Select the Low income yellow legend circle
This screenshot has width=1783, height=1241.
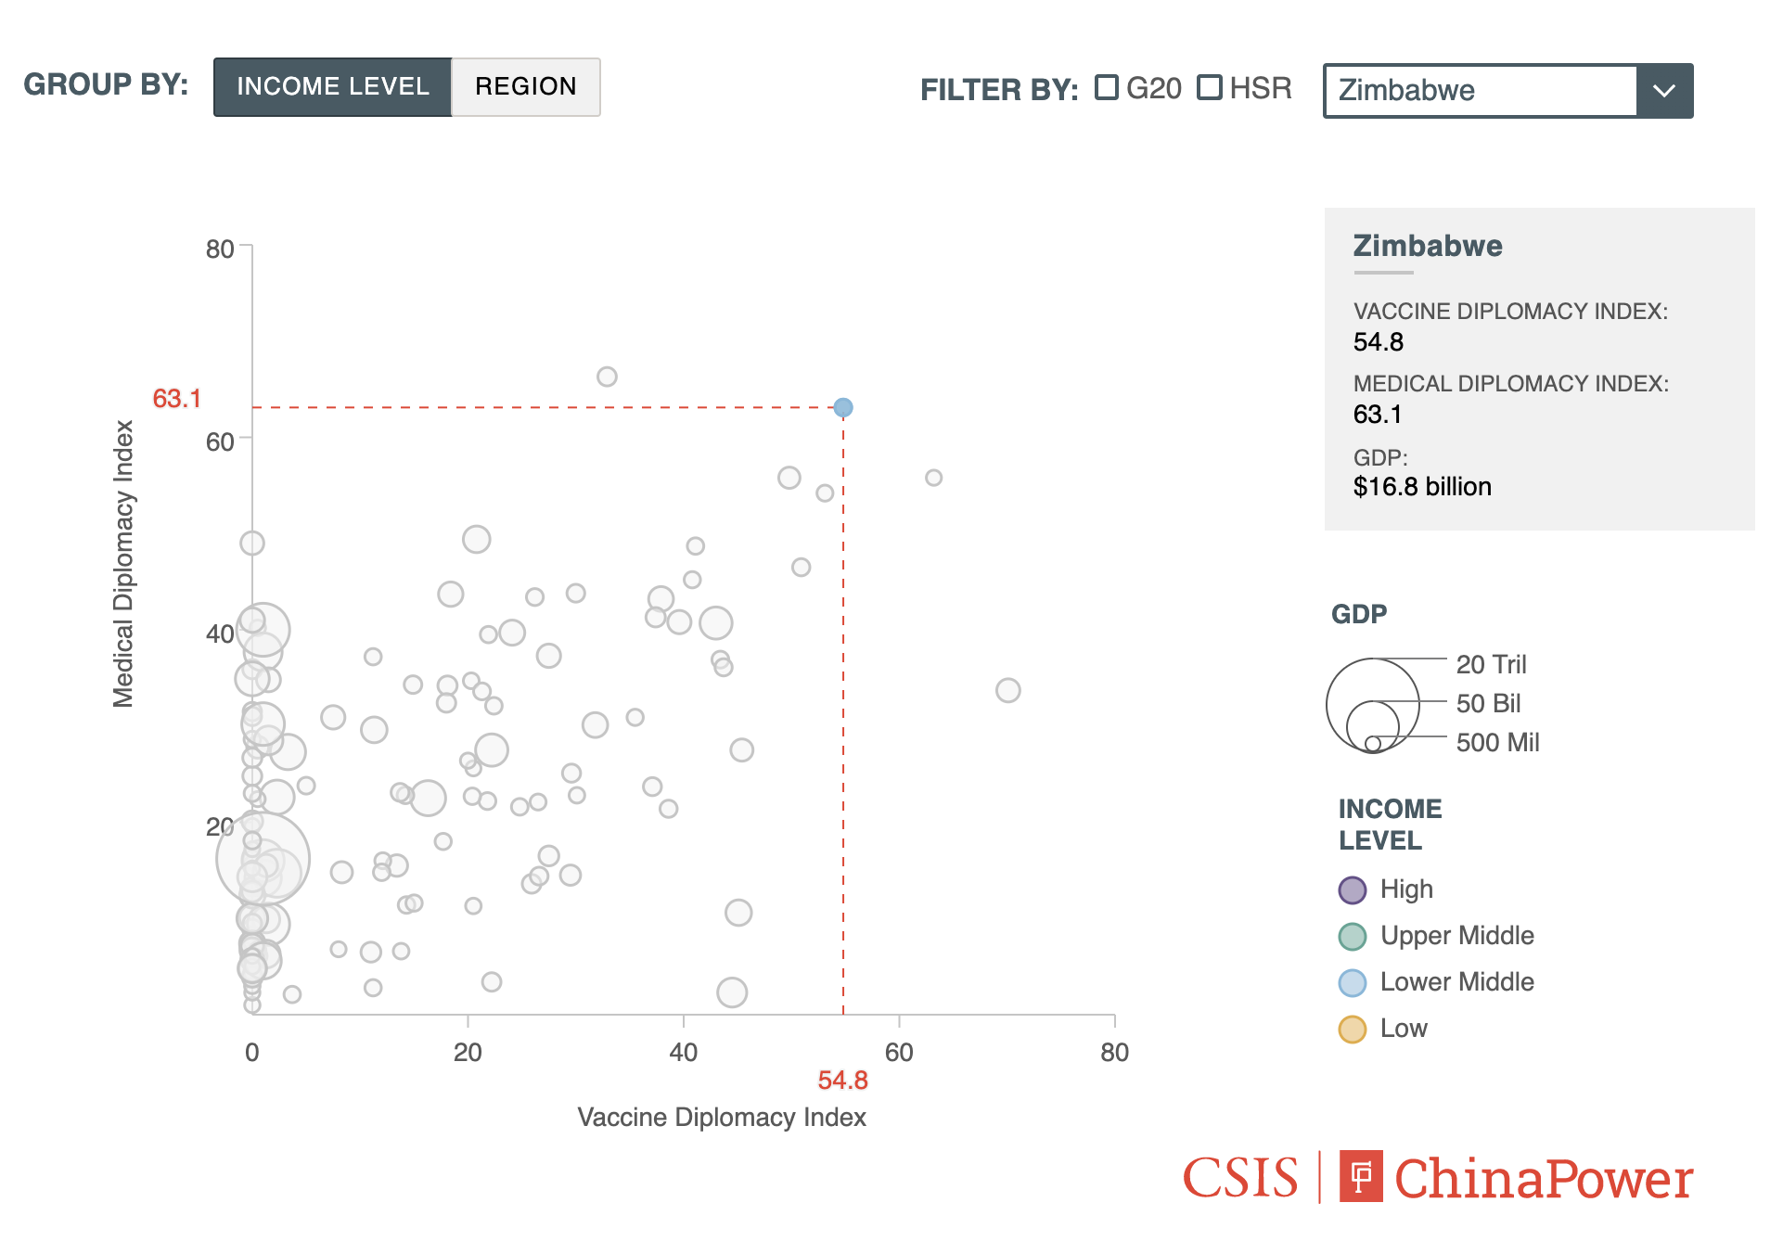pyautogui.click(x=1352, y=1028)
